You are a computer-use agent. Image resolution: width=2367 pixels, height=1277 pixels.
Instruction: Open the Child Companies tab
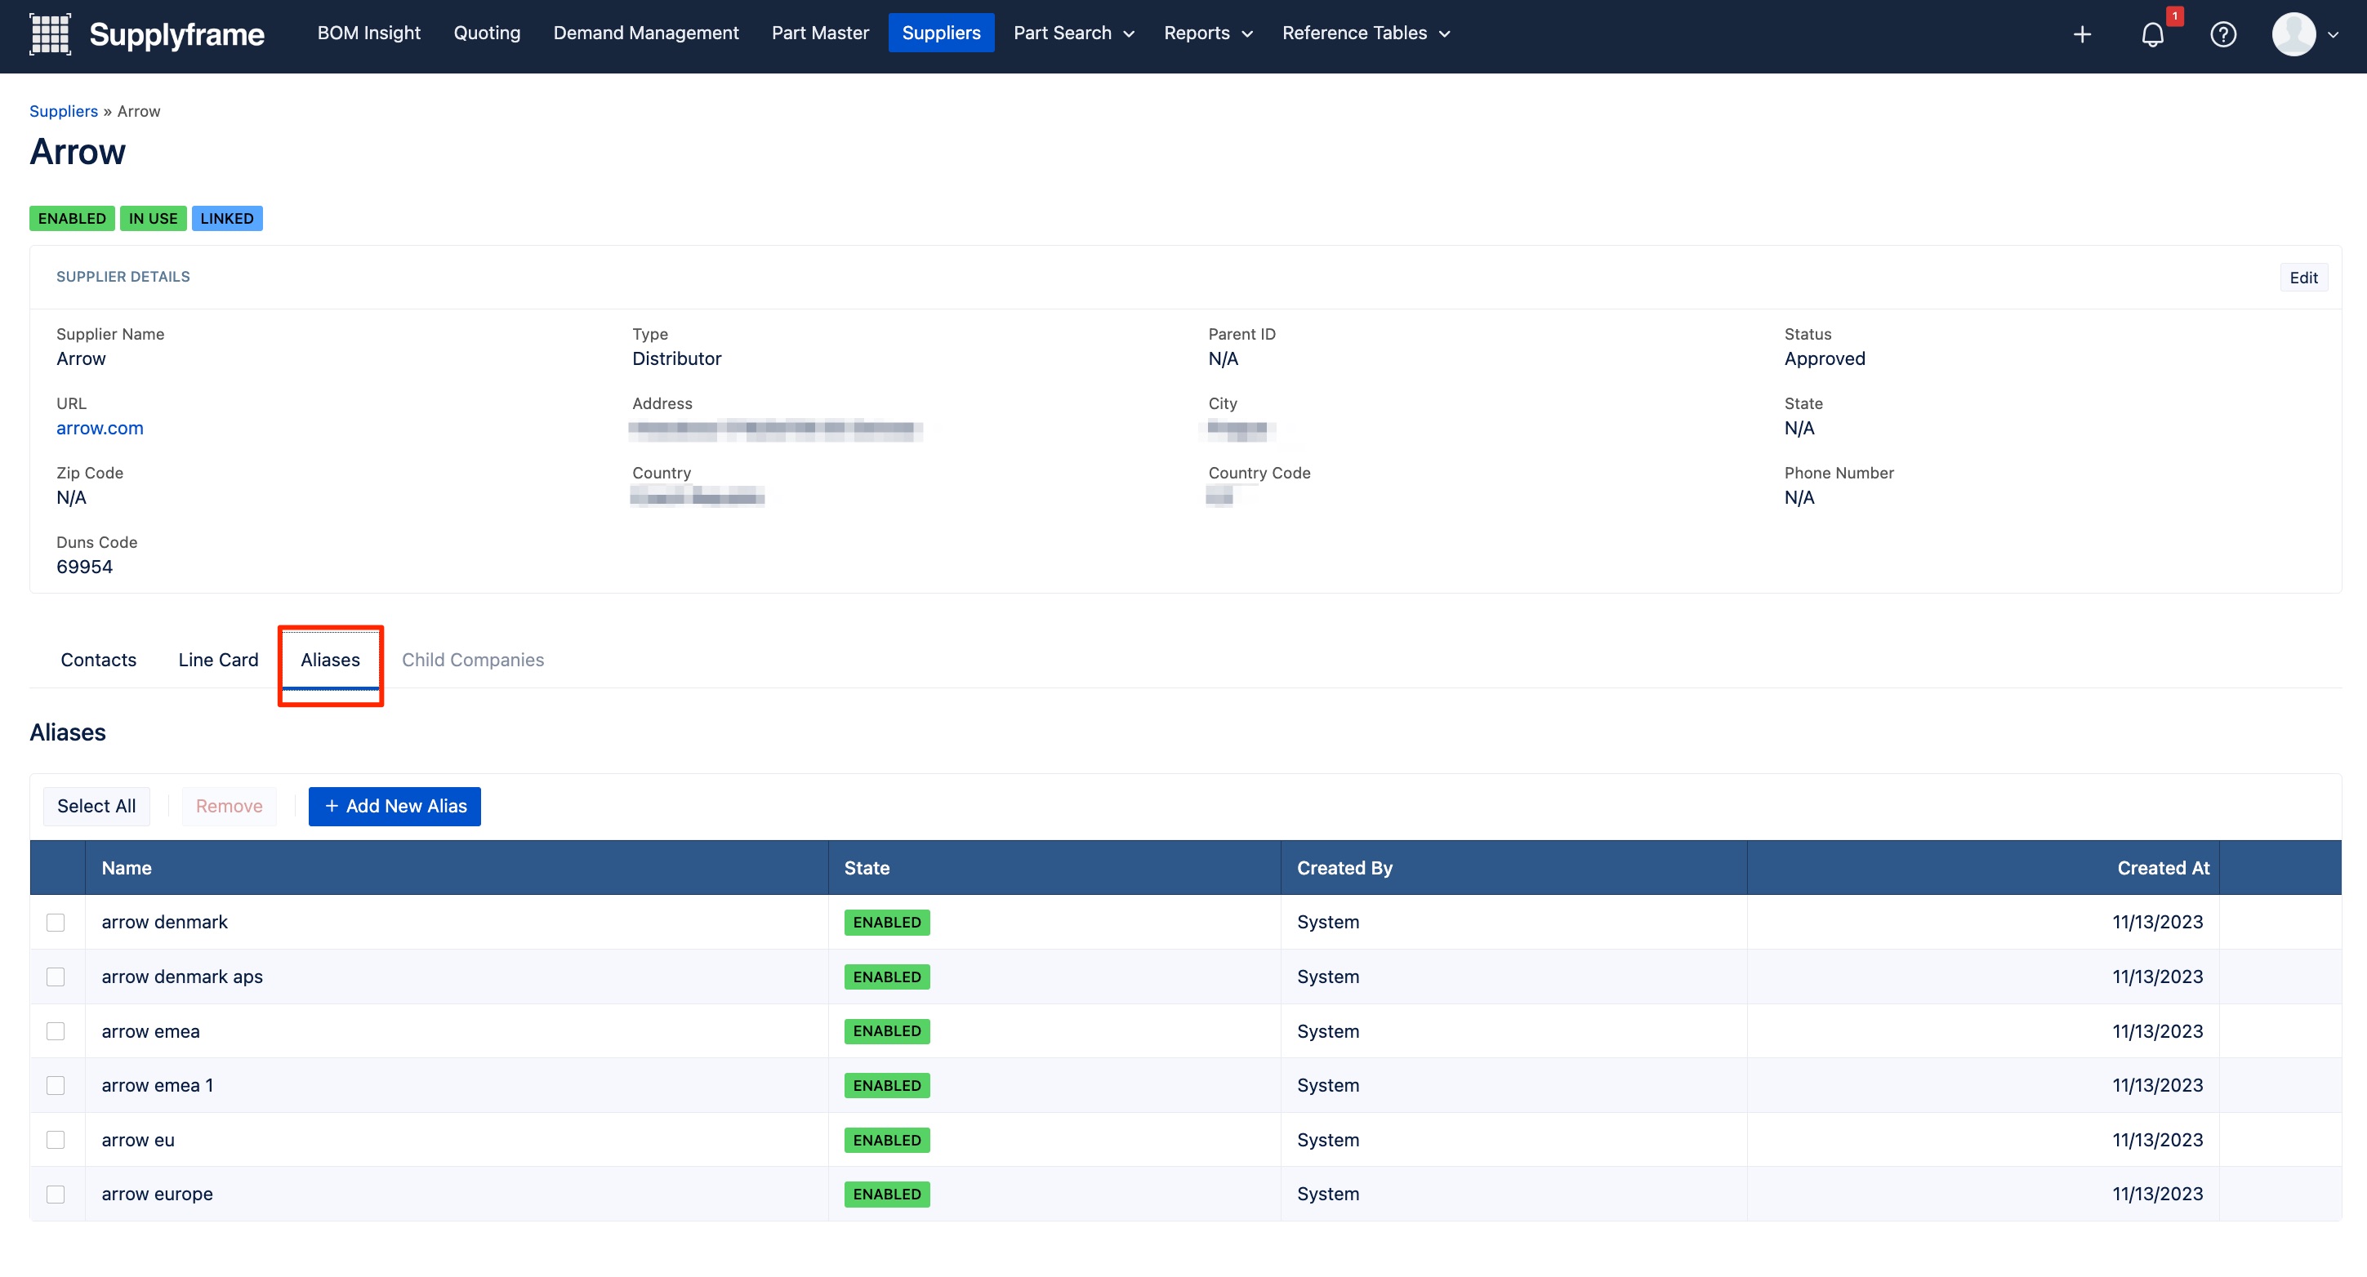(472, 660)
